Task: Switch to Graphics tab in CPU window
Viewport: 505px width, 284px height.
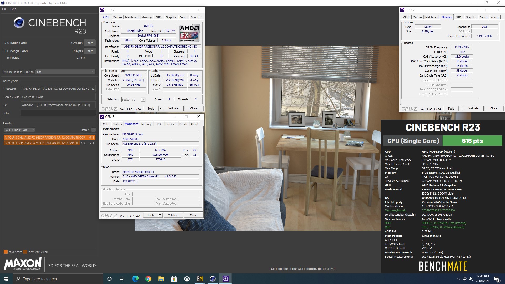Action: tap(171, 17)
